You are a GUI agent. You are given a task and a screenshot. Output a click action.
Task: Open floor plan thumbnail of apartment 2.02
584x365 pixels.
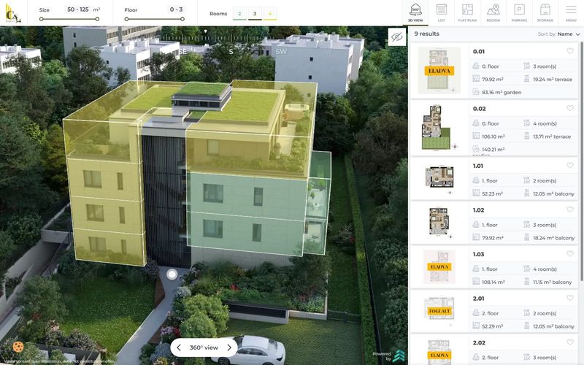439,352
